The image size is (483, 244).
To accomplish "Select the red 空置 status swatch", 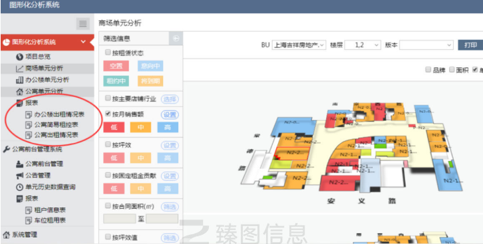I will 116,66.
